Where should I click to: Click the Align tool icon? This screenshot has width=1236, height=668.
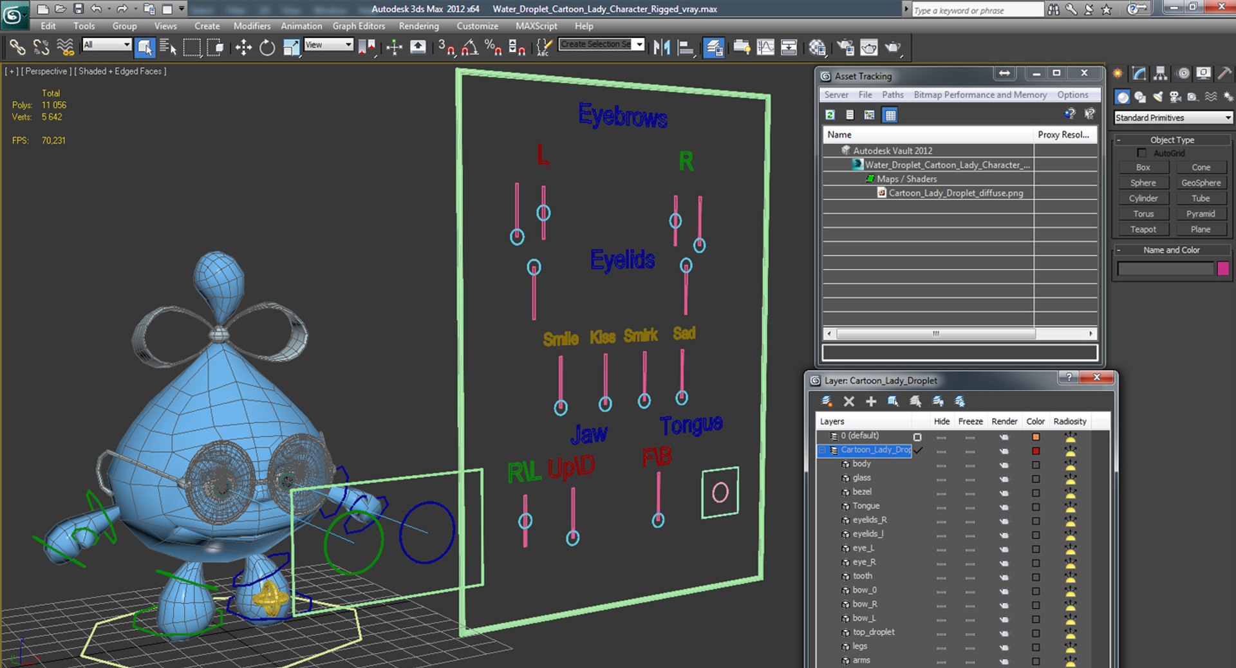pyautogui.click(x=686, y=47)
